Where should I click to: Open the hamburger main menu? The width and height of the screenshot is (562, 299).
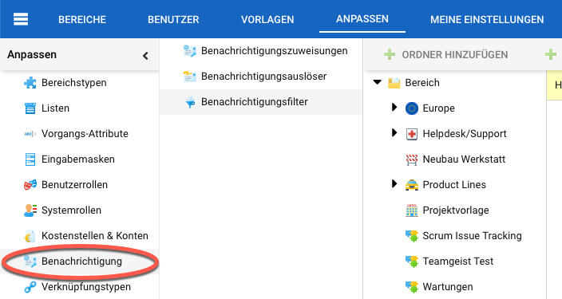[21, 19]
